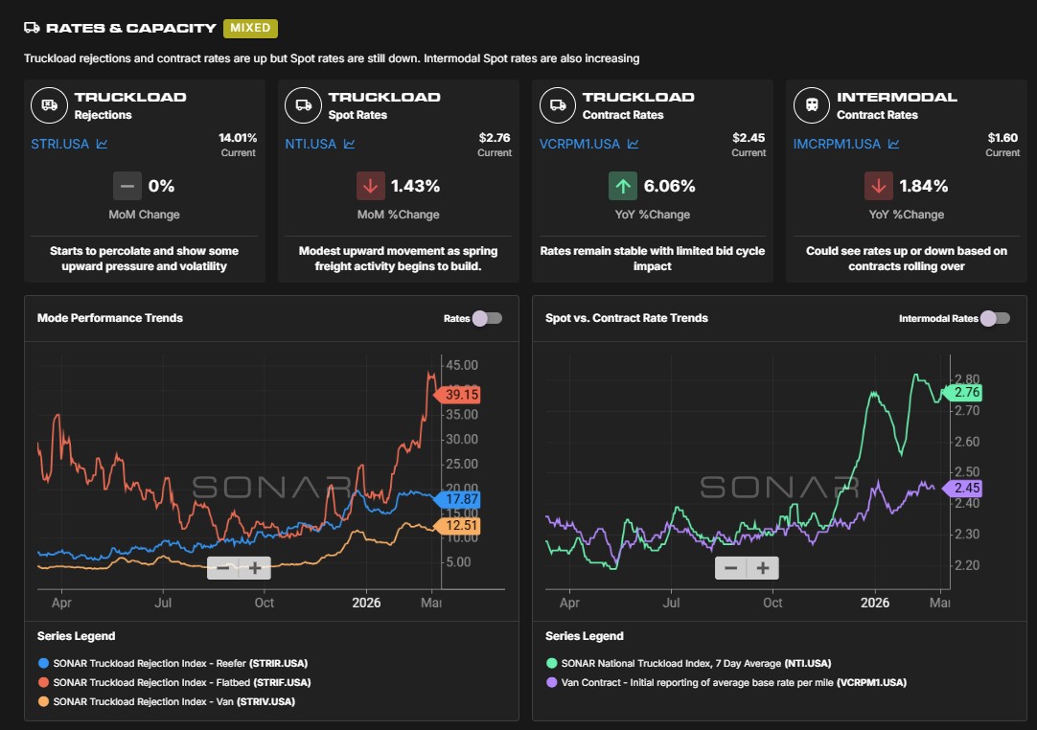This screenshot has height=730, width=1037.
Task: Click the $2.45 current contract rate value
Action: point(748,138)
